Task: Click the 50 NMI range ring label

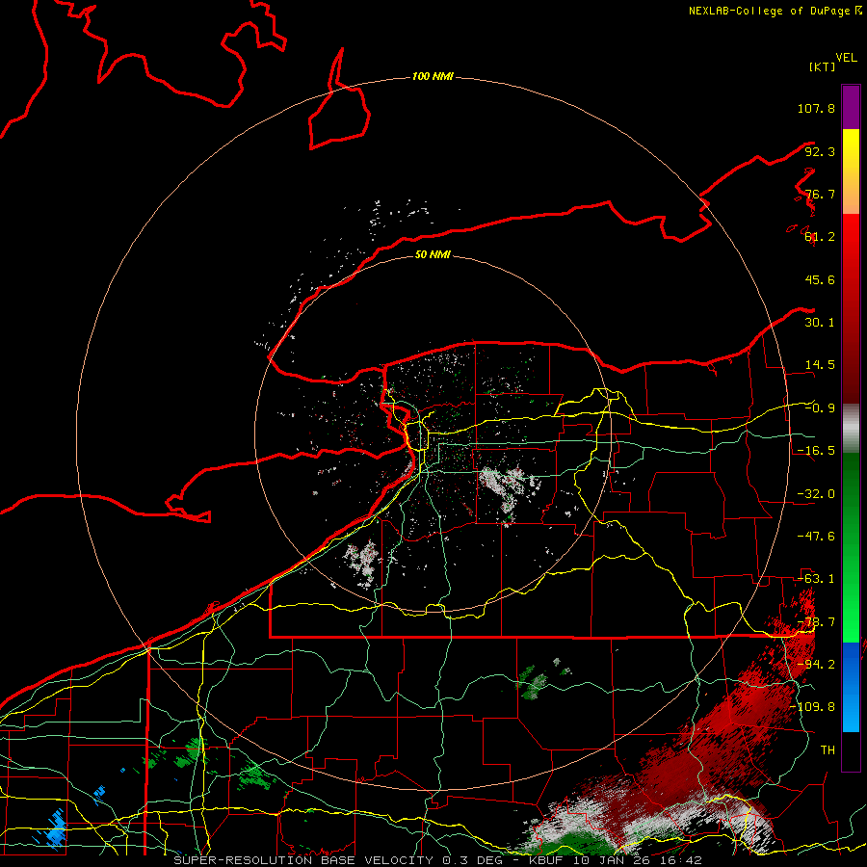Action: [433, 254]
